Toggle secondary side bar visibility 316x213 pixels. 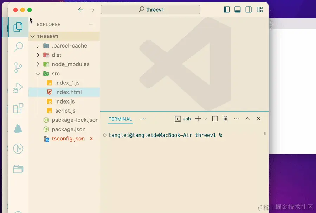(249, 10)
